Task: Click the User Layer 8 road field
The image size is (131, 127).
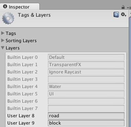Action: (x=86, y=116)
